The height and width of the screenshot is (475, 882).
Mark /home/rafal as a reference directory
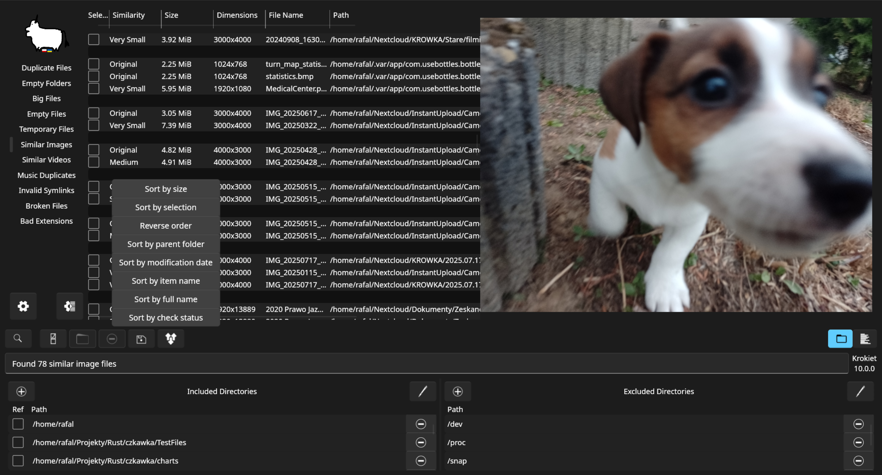click(x=18, y=424)
